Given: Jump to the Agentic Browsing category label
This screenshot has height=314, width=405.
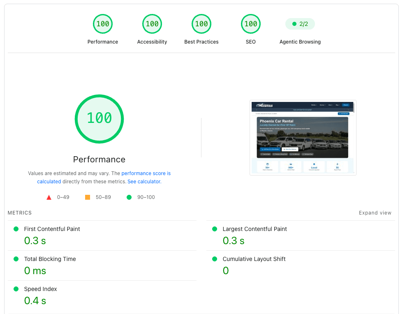Looking at the screenshot, I should [x=300, y=42].
